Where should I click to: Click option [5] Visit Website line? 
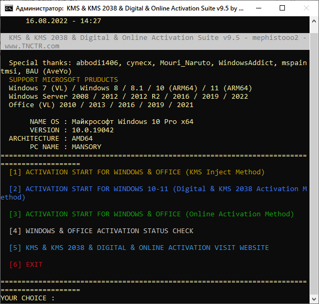coord(139,248)
